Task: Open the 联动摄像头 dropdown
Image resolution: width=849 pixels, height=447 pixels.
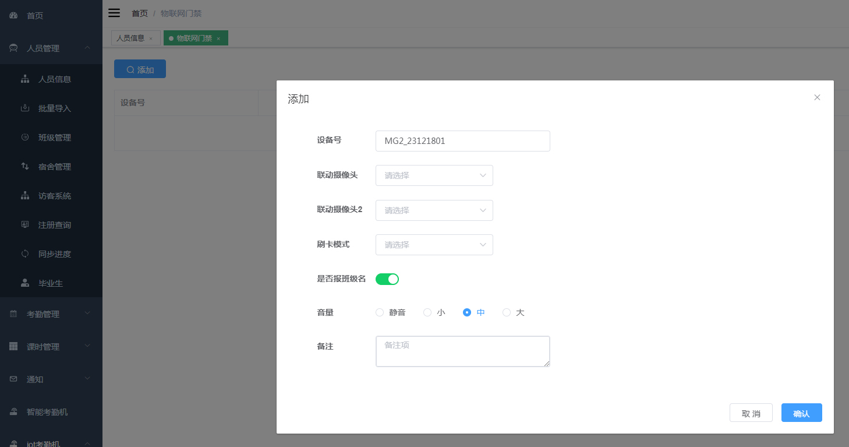Action: [434, 175]
